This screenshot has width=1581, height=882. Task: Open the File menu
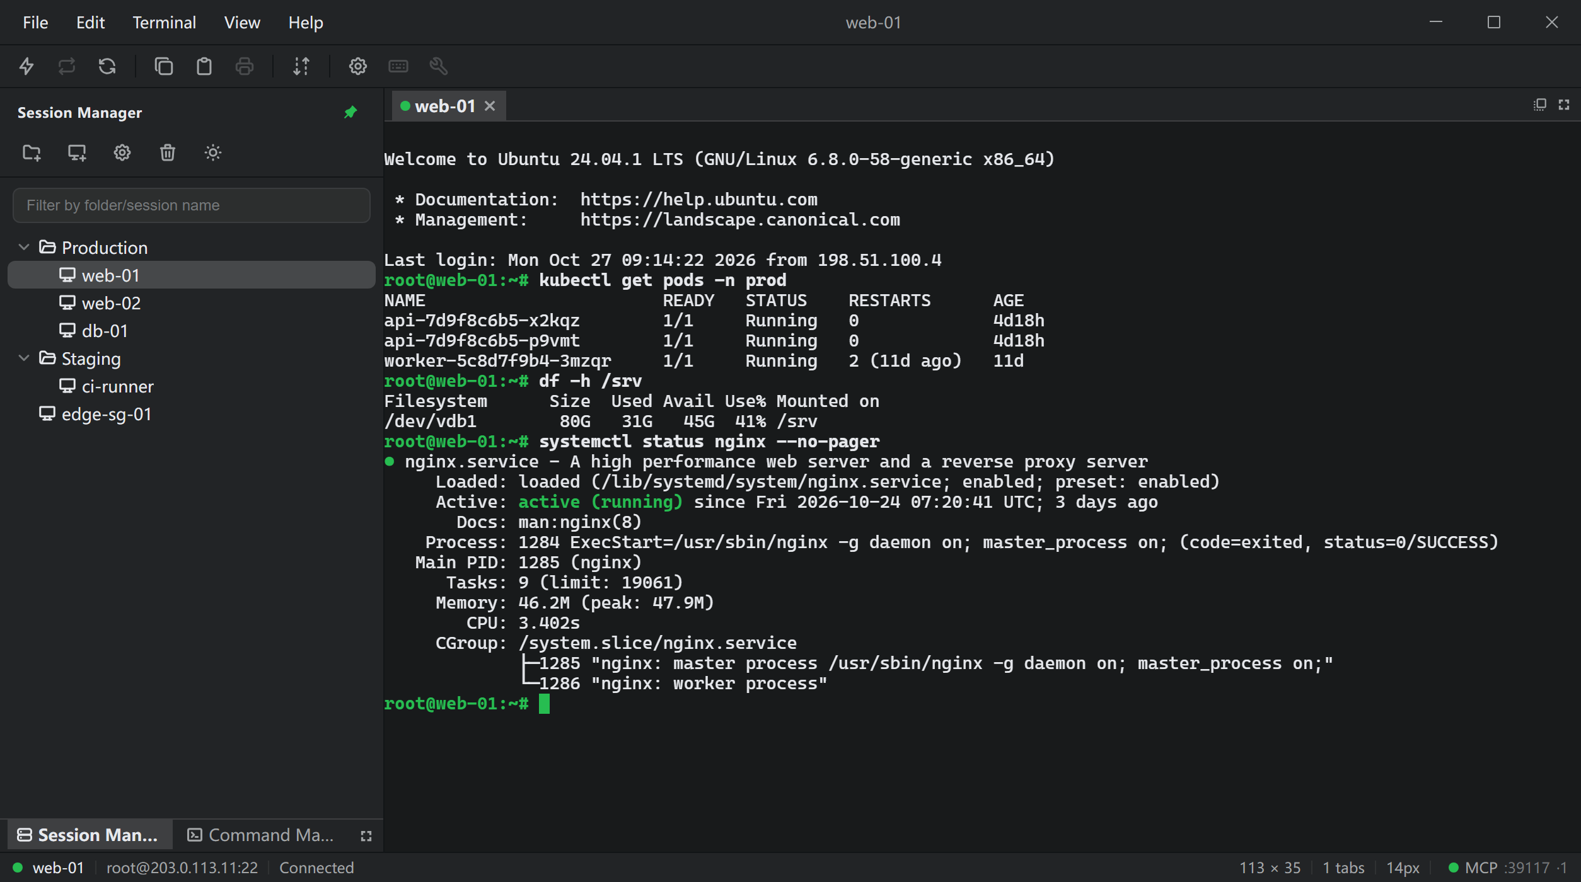[35, 23]
